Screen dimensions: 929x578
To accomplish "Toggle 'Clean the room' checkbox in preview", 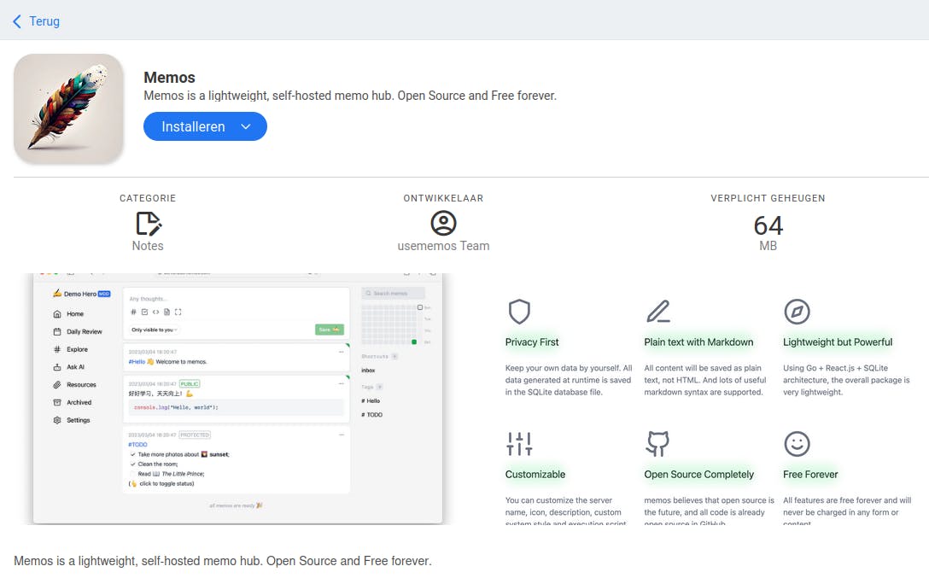I will pos(132,464).
